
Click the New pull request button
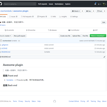click(x=20, y=36)
